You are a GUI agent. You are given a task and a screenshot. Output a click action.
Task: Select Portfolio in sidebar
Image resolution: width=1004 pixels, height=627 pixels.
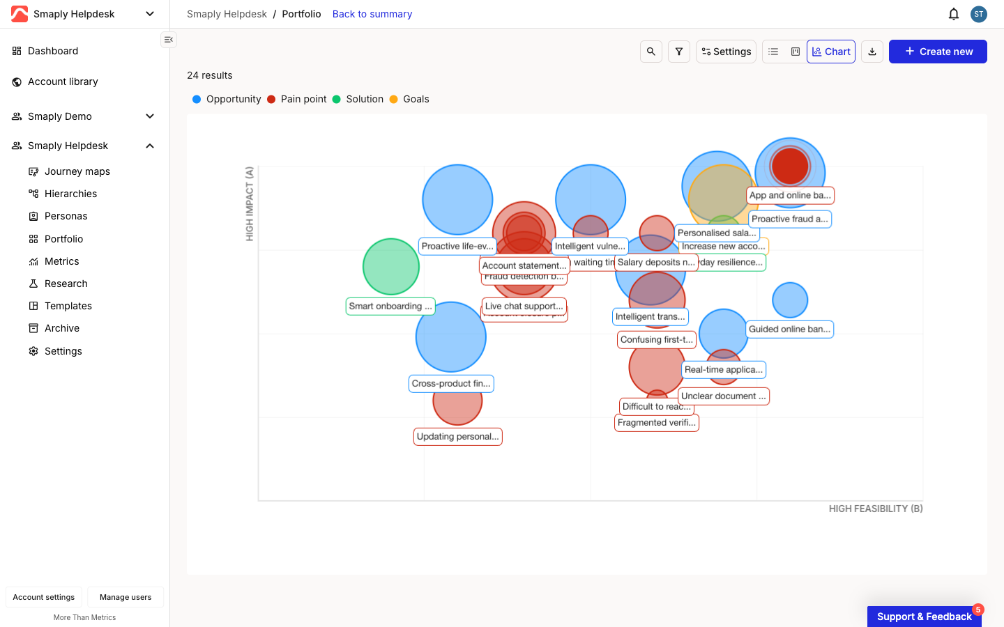click(63, 239)
